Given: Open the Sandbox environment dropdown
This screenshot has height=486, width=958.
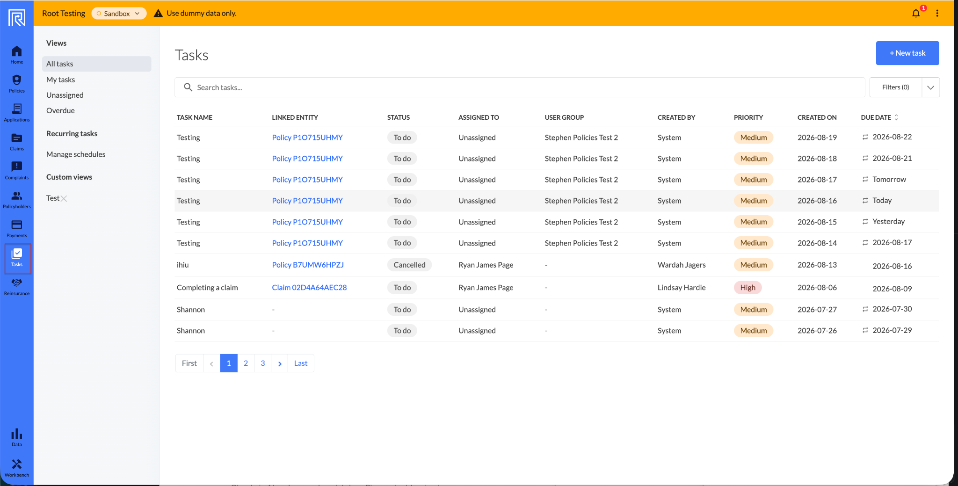Looking at the screenshot, I should [x=119, y=13].
